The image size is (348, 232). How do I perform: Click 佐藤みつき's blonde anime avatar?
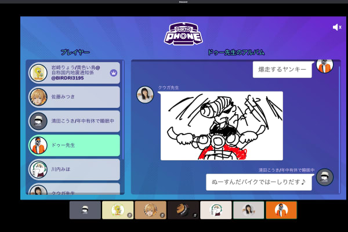(x=38, y=97)
